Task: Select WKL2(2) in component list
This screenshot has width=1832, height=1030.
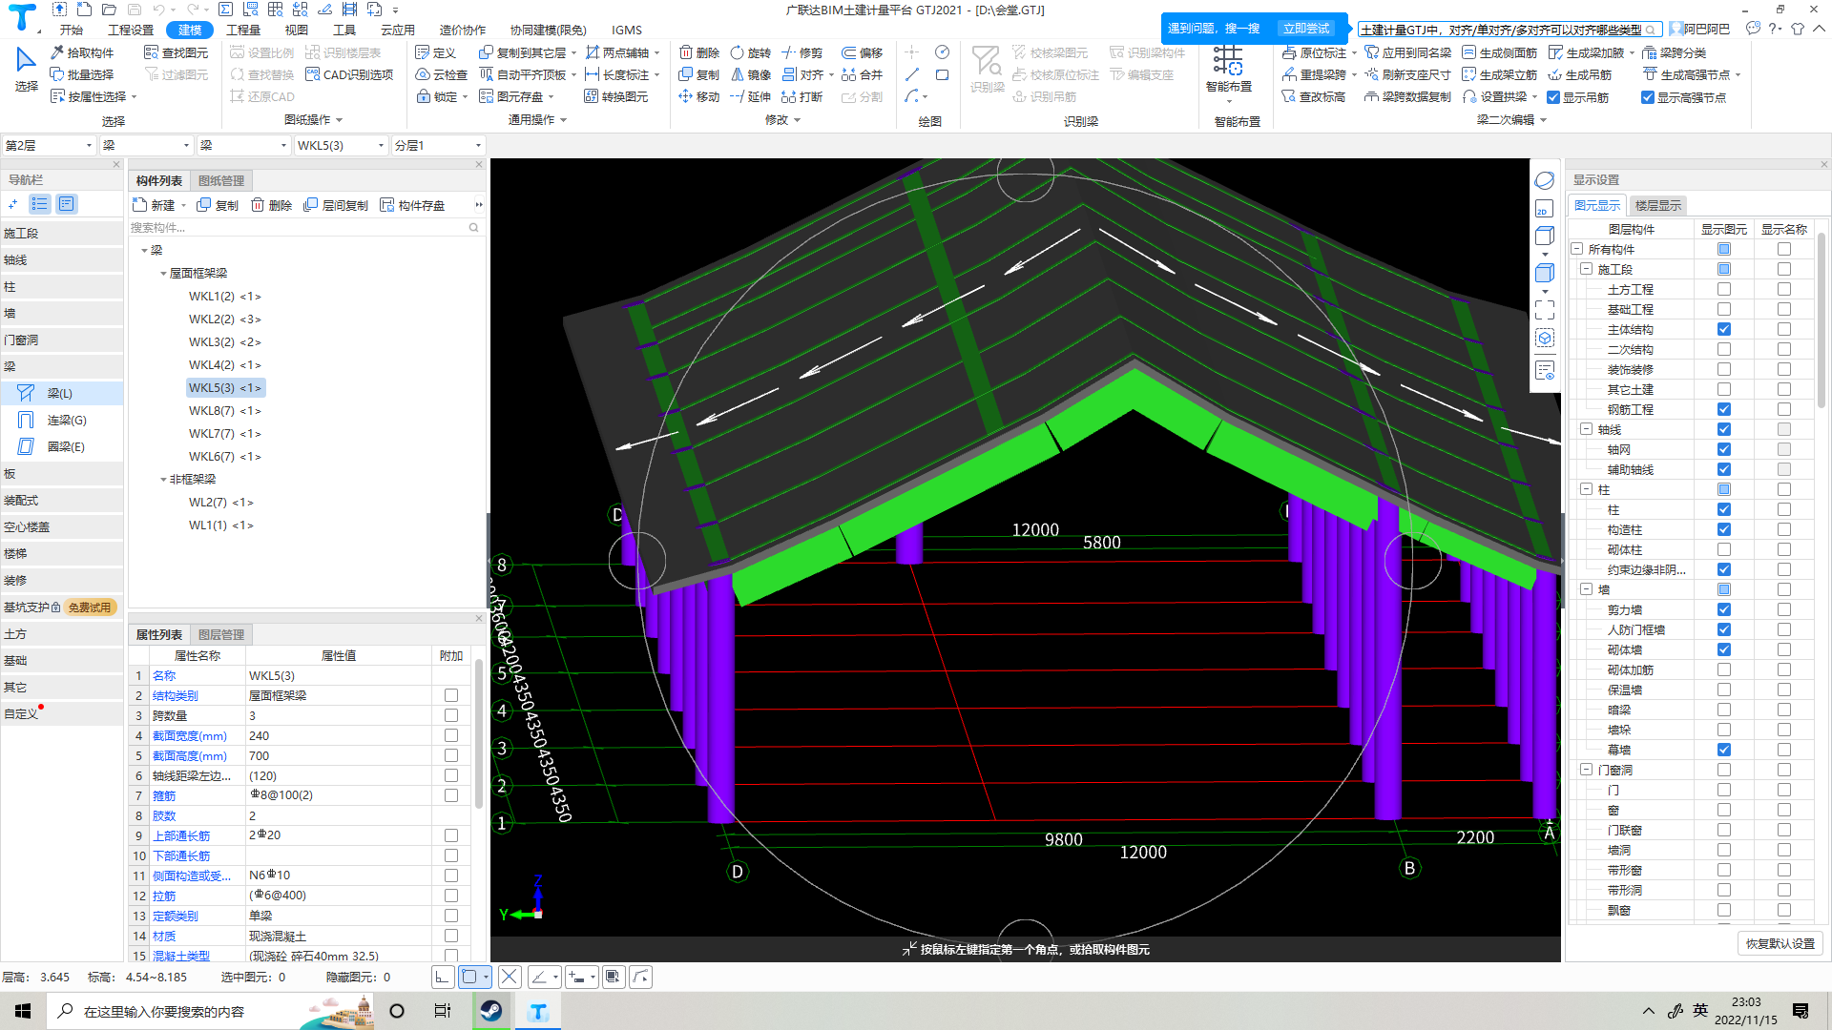Action: point(225,319)
